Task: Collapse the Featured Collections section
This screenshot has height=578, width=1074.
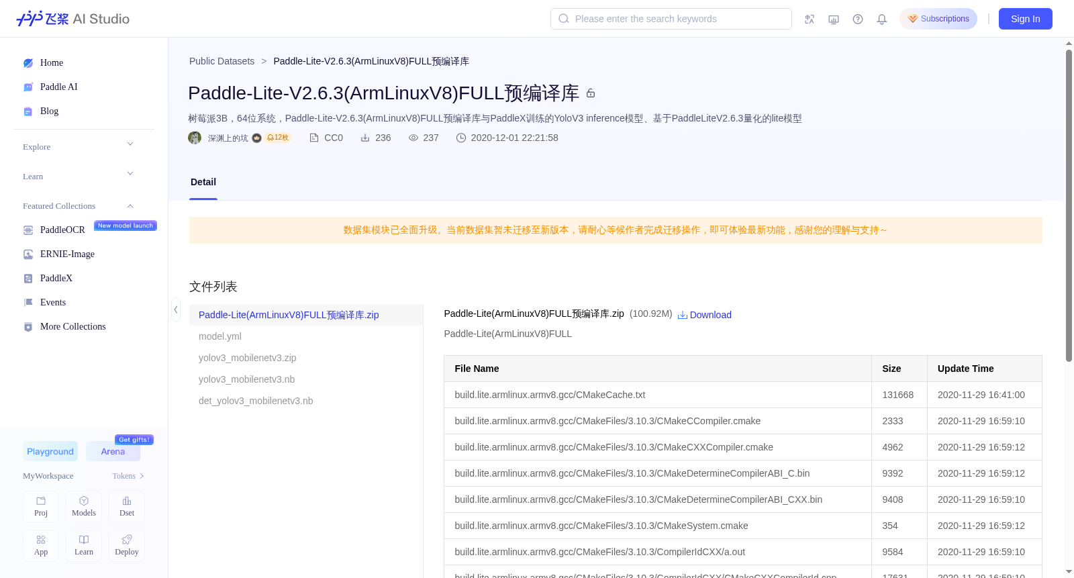Action: click(x=130, y=206)
